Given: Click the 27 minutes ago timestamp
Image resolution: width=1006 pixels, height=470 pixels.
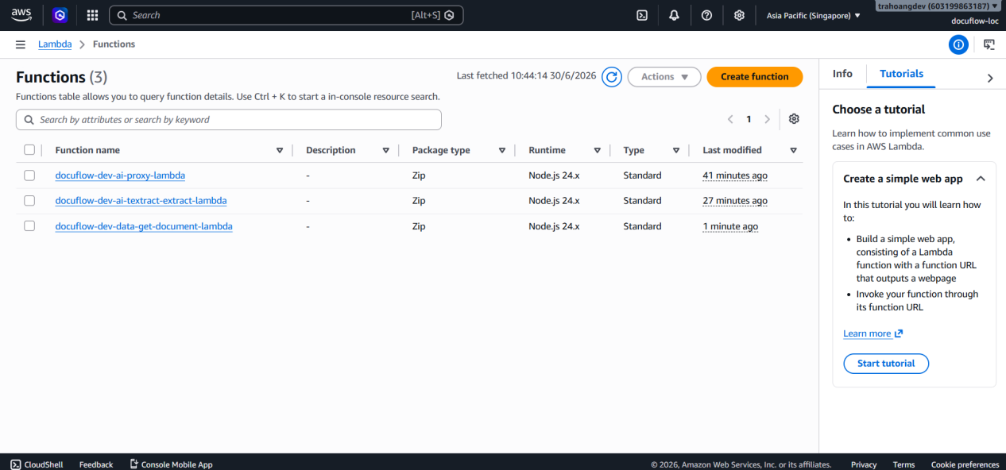Looking at the screenshot, I should (x=735, y=201).
